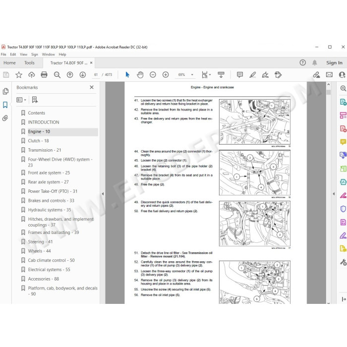Image resolution: width=347 pixels, height=347 pixels.
Task: Toggle the Bookmarks panel icon
Action: (x=5, y=105)
